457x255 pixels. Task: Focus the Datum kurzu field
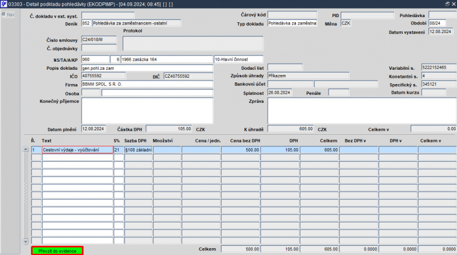(434, 93)
